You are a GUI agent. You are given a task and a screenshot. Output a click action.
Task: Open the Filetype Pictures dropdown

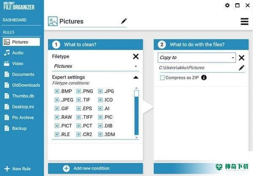pos(95,66)
